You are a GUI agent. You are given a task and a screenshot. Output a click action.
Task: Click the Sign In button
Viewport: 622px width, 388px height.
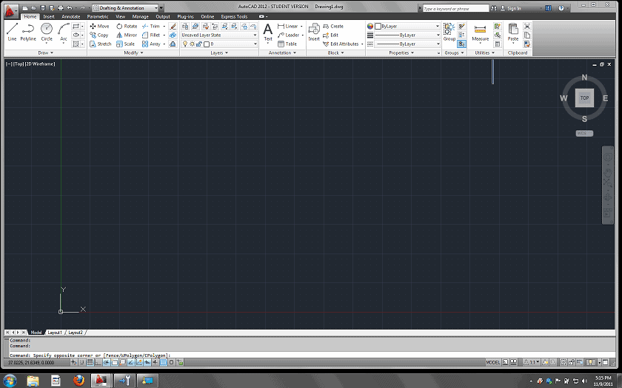click(x=514, y=8)
